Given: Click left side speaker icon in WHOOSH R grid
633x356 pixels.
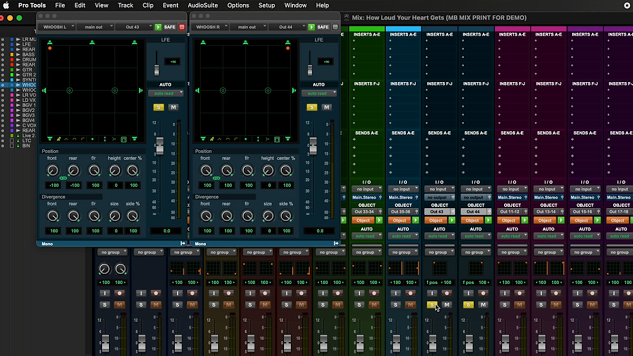Looking at the screenshot, I should 198,91.
